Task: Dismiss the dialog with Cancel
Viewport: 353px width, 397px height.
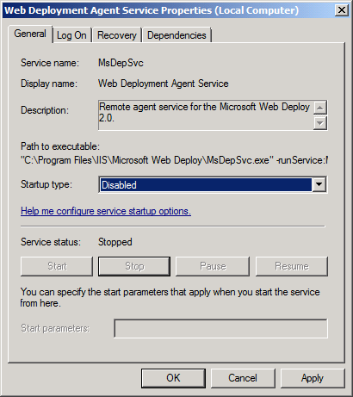Action: pyautogui.click(x=243, y=378)
